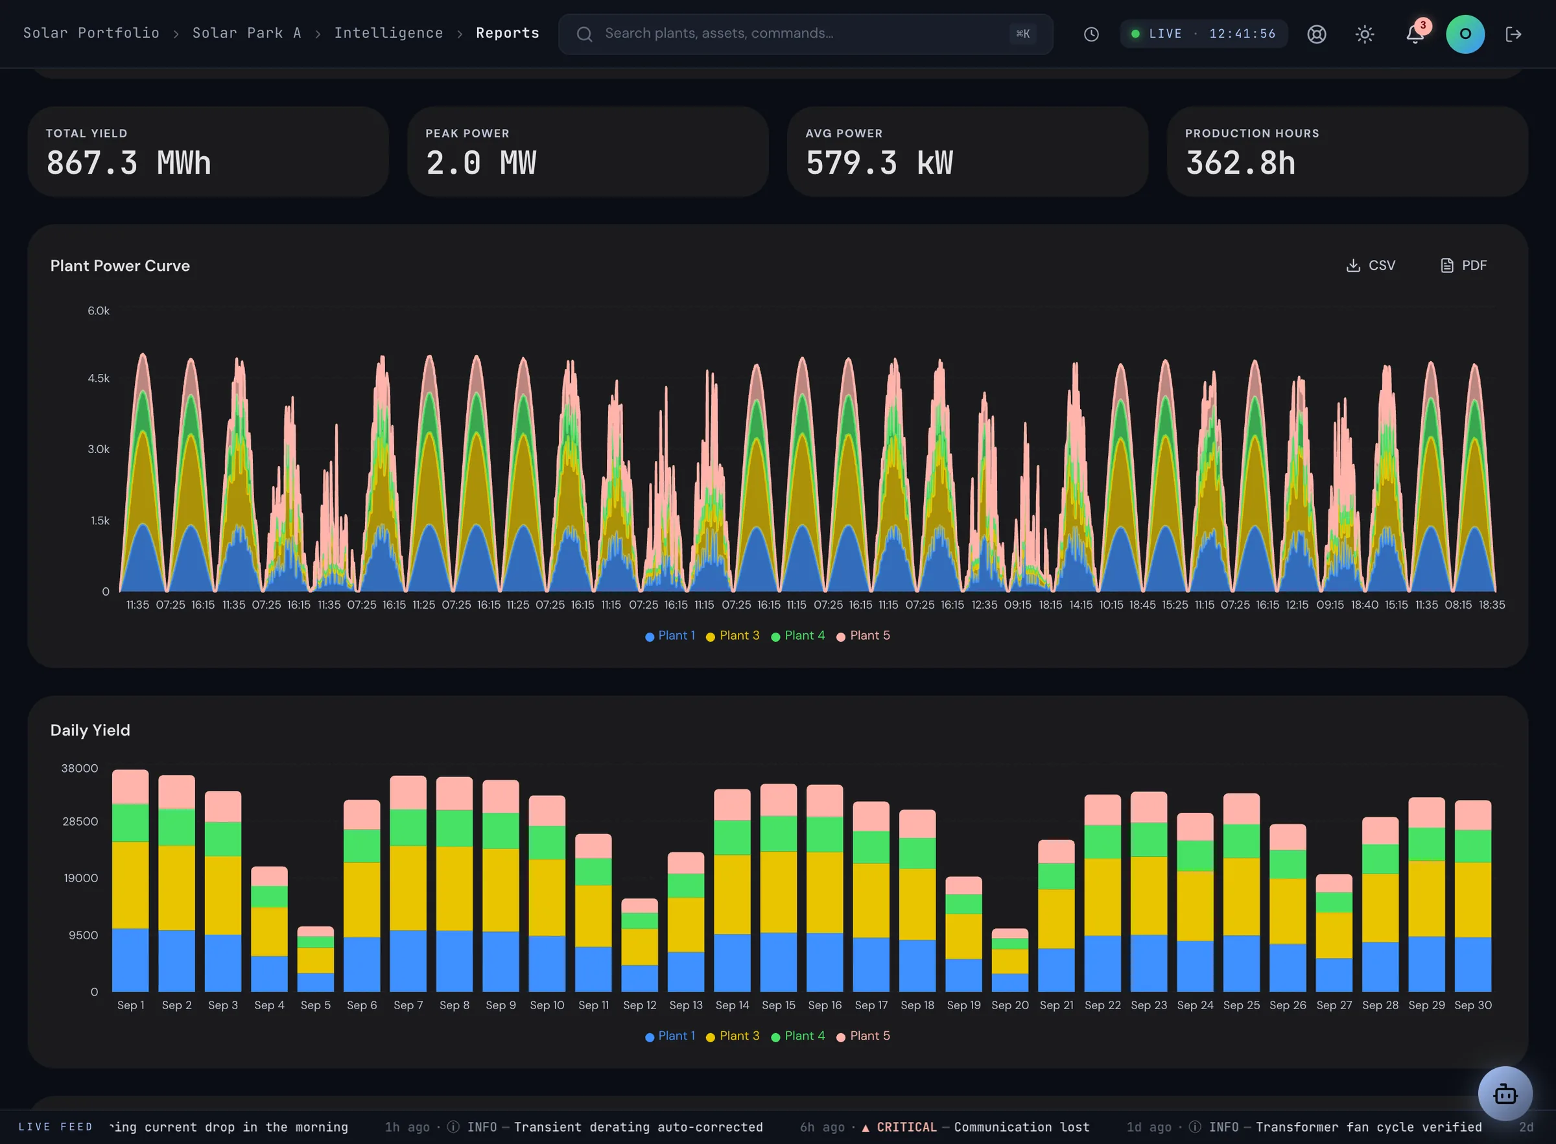Click the LIVE FEED label
Screen dimensions: 1556x1144
click(x=55, y=1127)
